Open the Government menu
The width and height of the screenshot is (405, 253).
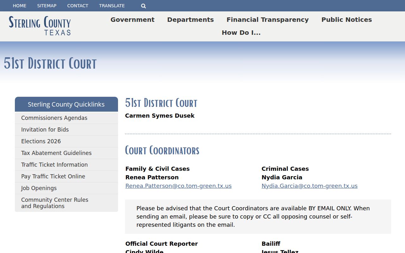[x=133, y=20]
